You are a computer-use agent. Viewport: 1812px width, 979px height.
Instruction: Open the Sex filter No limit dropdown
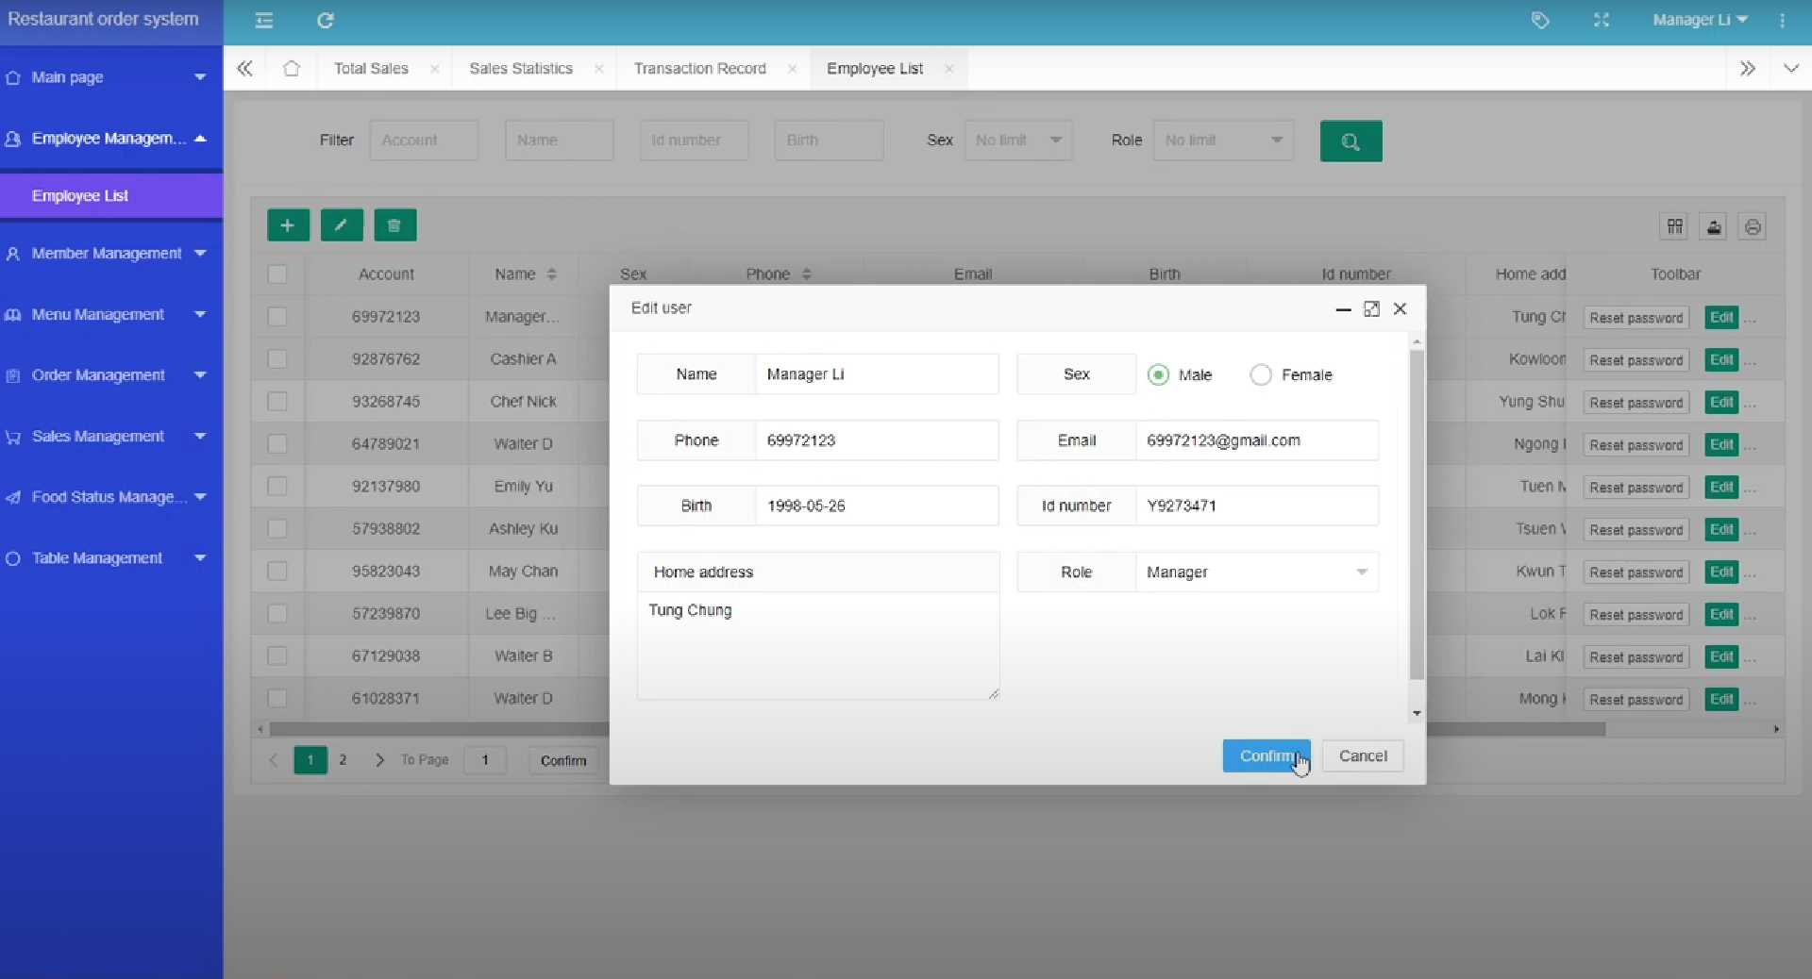1017,141
